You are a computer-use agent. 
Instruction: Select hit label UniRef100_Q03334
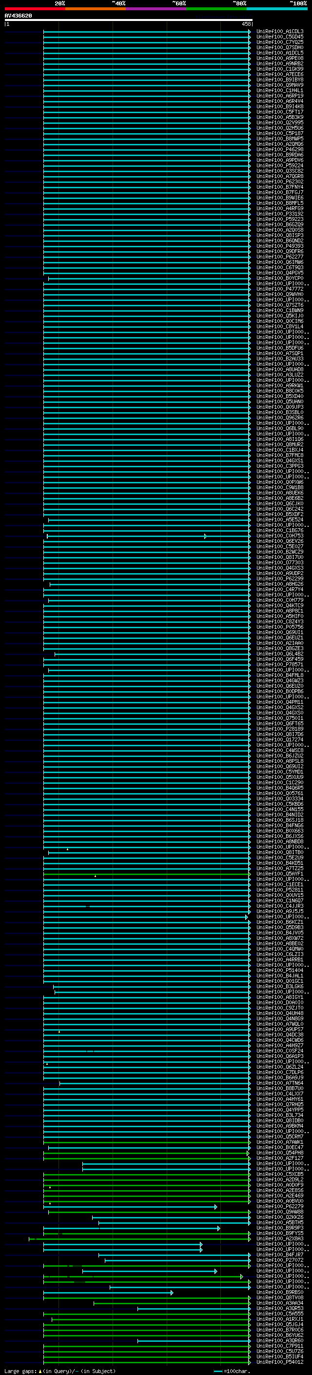pyautogui.click(x=280, y=798)
